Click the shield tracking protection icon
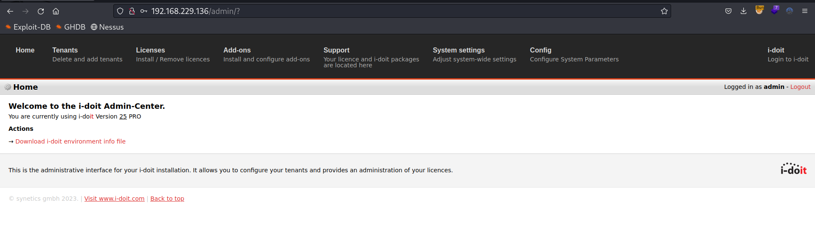 pos(120,11)
